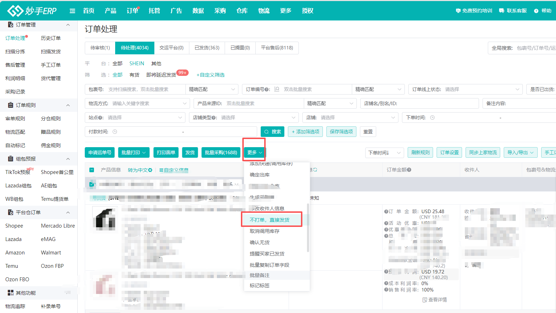Open Temu提货单 in sidebar
This screenshot has width=556, height=313.
click(55, 199)
